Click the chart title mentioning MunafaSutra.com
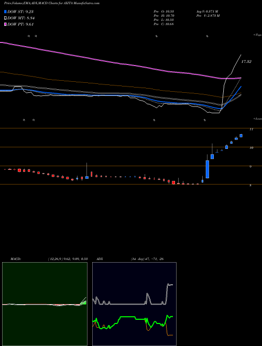262x346 pixels. [x=52, y=3]
